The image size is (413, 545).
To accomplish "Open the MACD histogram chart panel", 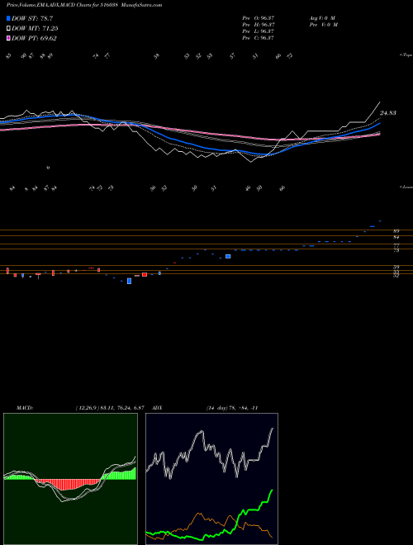I will pos(70,479).
